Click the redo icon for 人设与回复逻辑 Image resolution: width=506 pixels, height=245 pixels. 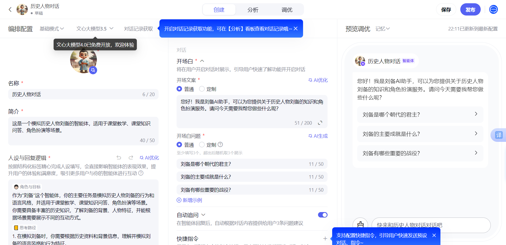131,158
